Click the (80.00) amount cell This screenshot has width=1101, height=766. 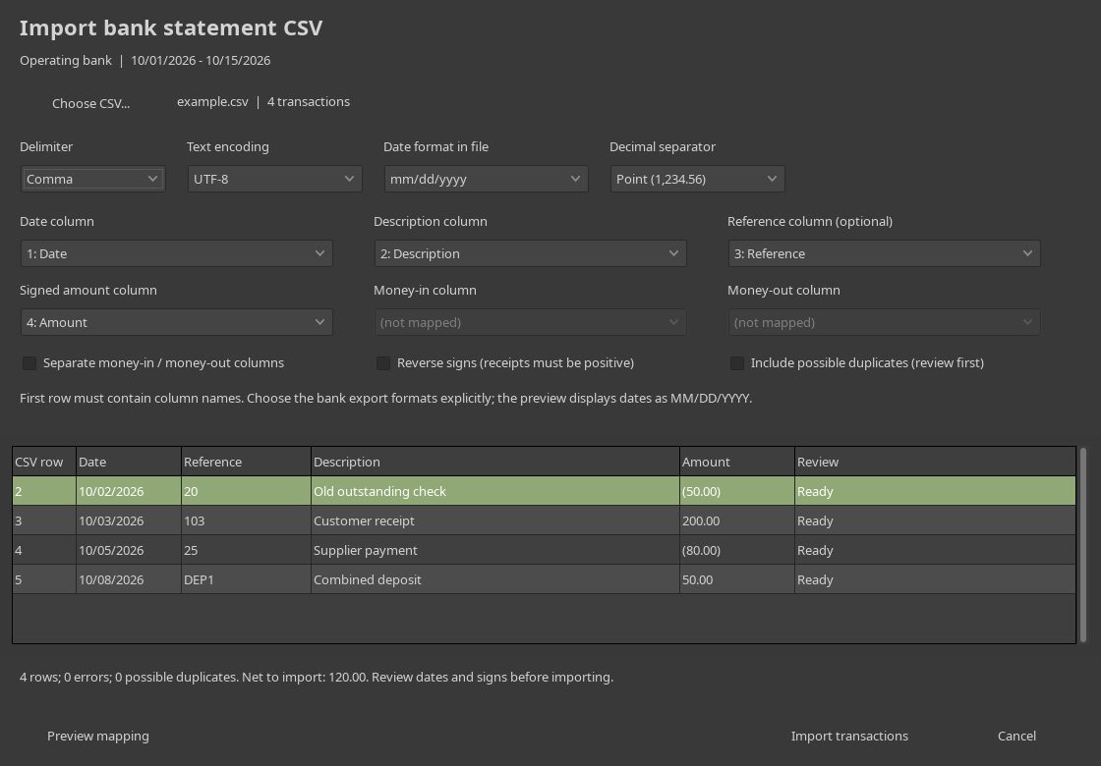pos(736,550)
